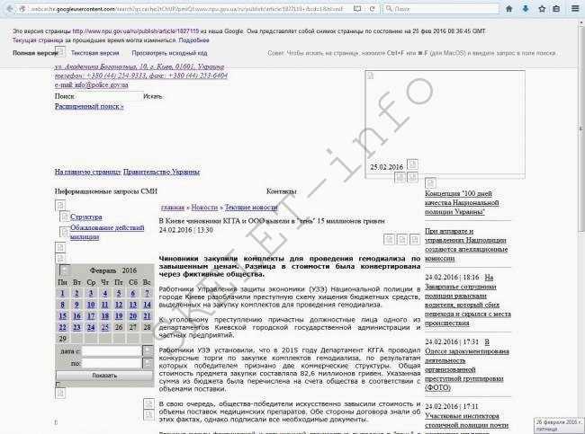Select February 15 in the calendar
585x434 pixels.
tap(63, 315)
